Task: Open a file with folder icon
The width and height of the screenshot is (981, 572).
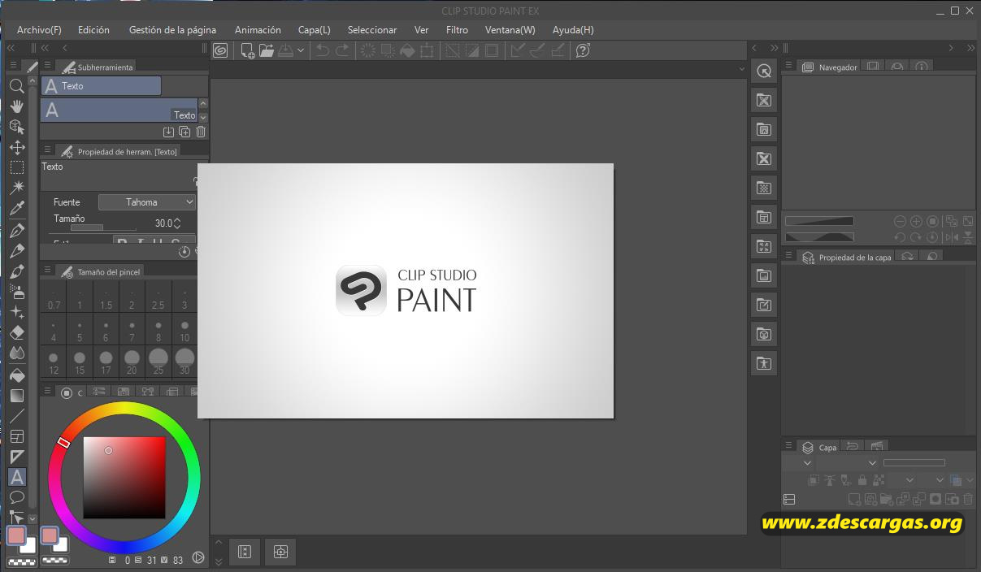Action: point(267,50)
